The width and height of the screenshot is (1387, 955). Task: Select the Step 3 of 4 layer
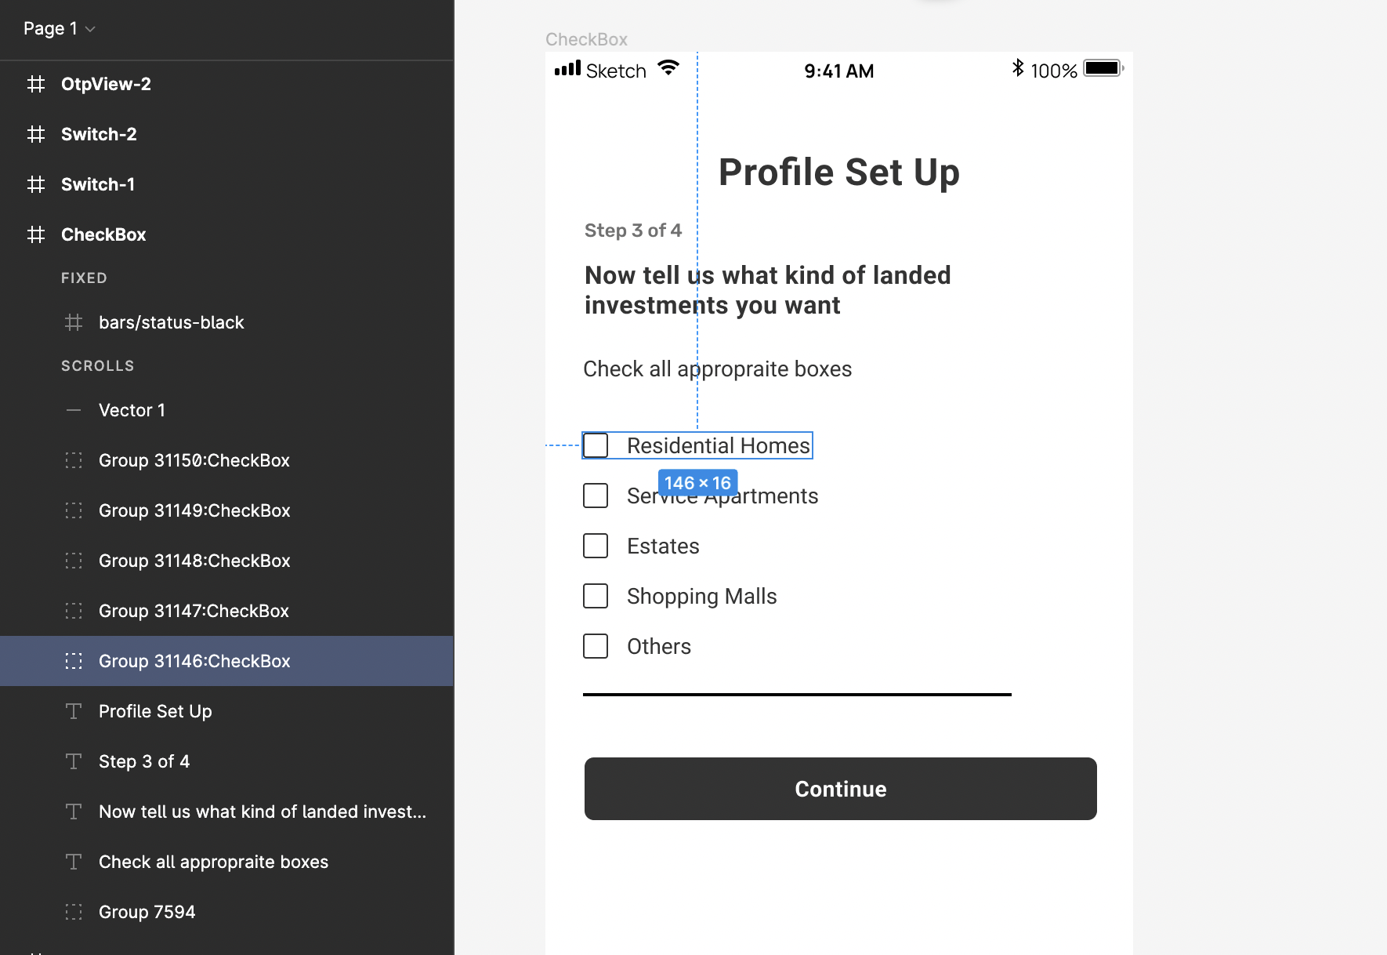coord(226,761)
